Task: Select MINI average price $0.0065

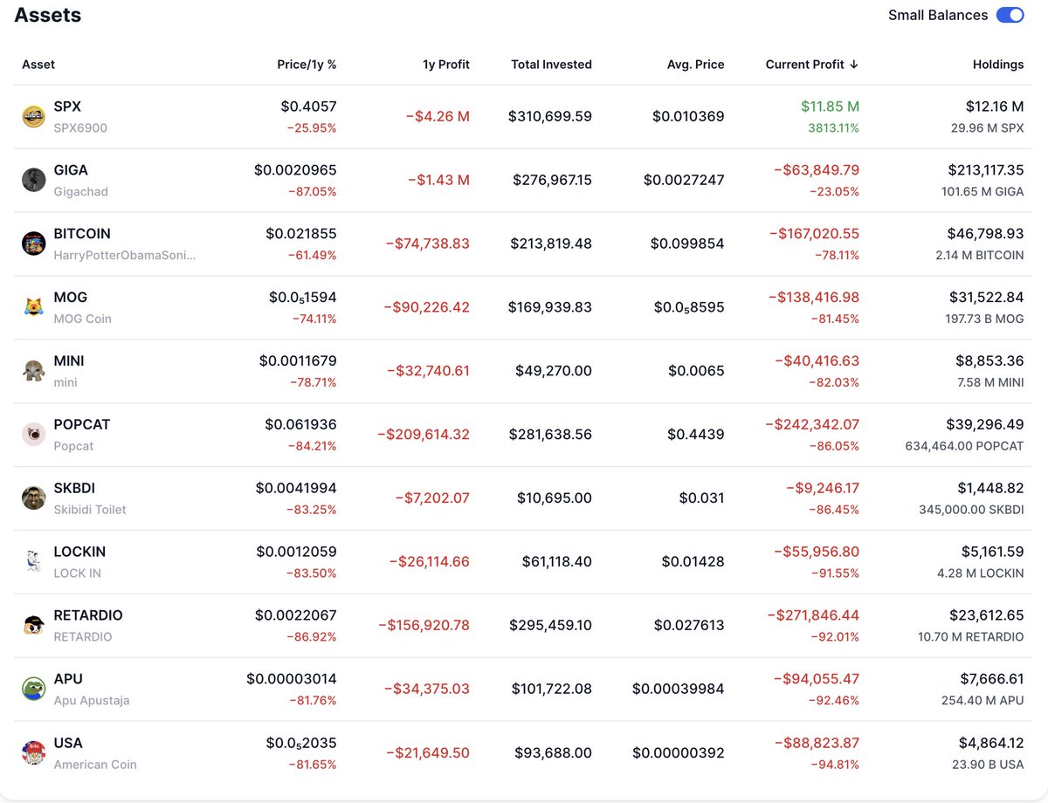Action: [696, 371]
